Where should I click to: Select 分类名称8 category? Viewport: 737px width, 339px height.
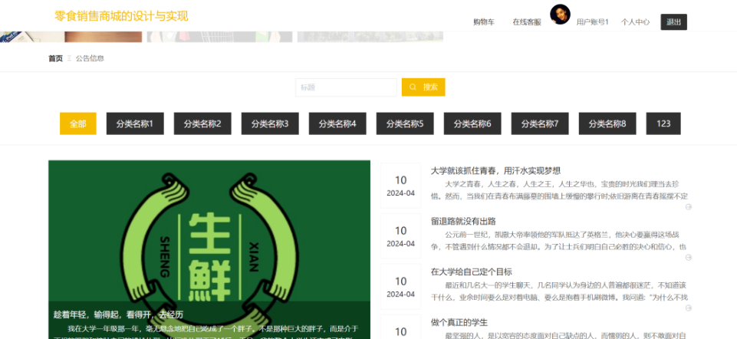point(607,123)
